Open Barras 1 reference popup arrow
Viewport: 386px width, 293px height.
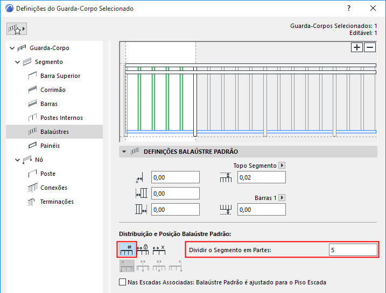coord(282,198)
